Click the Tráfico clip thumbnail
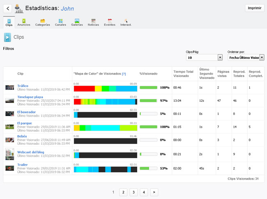 tap(10, 87)
